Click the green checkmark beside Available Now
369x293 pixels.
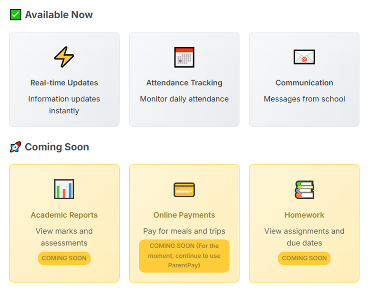pyautogui.click(x=16, y=15)
